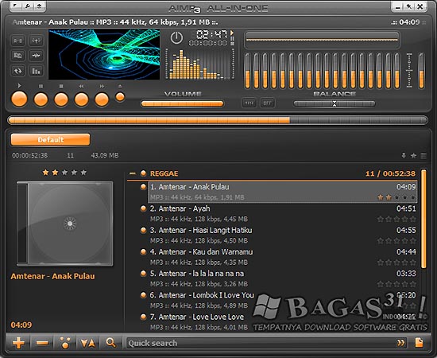Collapse the REGGAE group
The image size is (437, 358).
[133, 173]
